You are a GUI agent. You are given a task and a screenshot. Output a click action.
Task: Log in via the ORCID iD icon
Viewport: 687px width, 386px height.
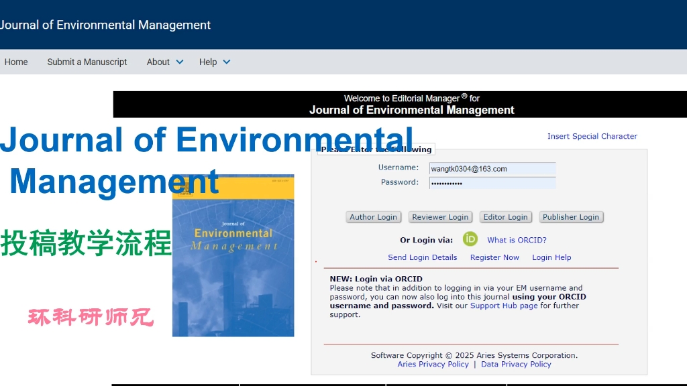[x=470, y=239]
